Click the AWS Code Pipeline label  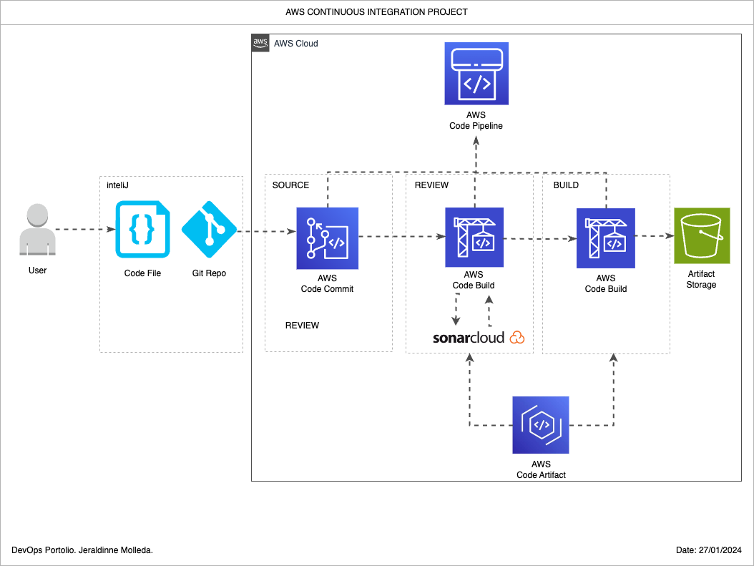[x=476, y=120]
